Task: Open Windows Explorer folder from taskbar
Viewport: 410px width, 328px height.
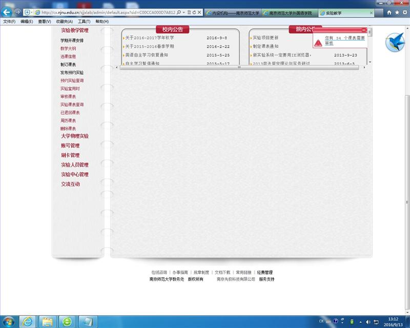Action: click(x=47, y=321)
